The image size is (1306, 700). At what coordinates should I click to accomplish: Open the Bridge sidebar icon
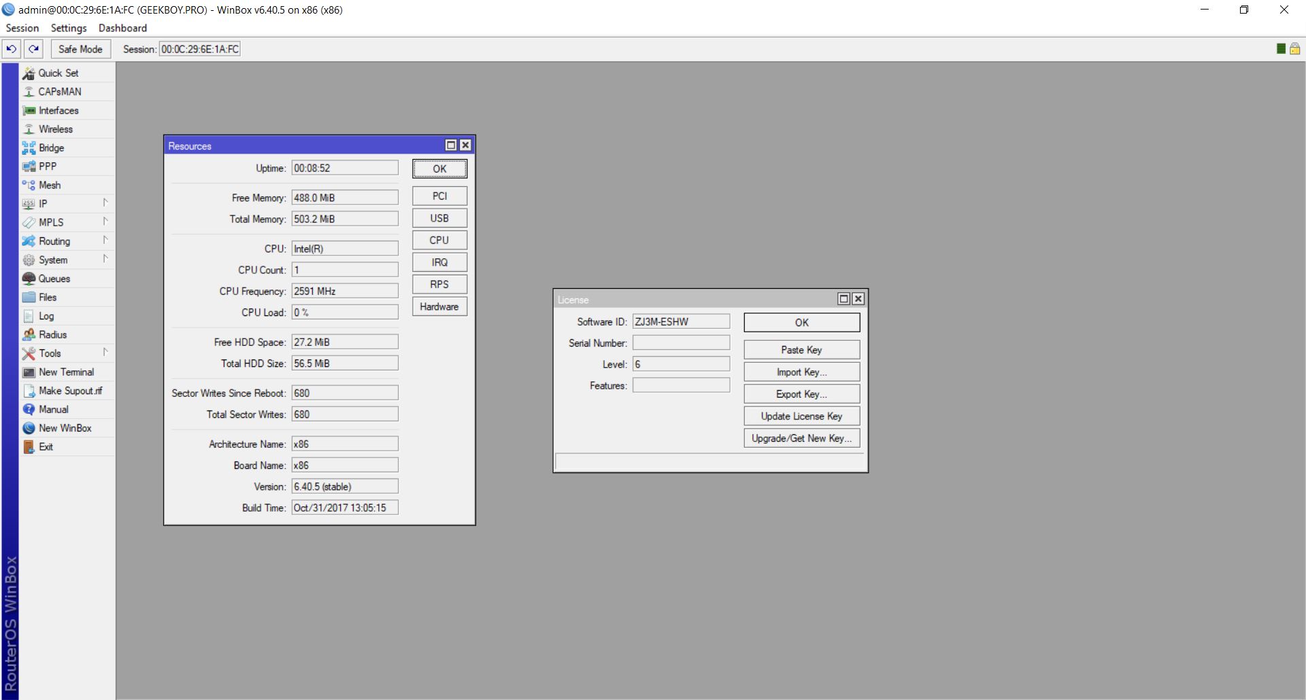click(x=29, y=148)
